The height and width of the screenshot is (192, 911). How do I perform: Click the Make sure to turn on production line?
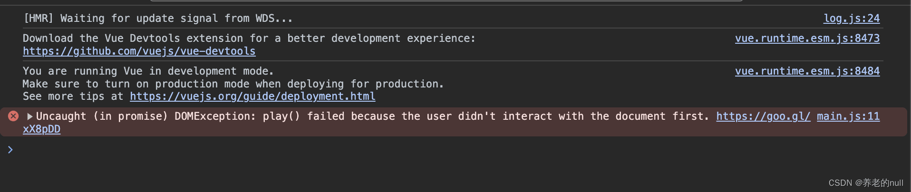(233, 84)
